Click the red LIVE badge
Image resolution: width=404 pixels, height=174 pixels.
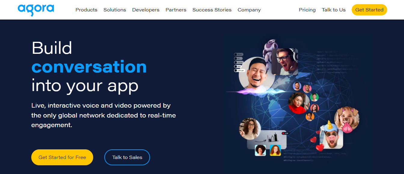point(285,133)
